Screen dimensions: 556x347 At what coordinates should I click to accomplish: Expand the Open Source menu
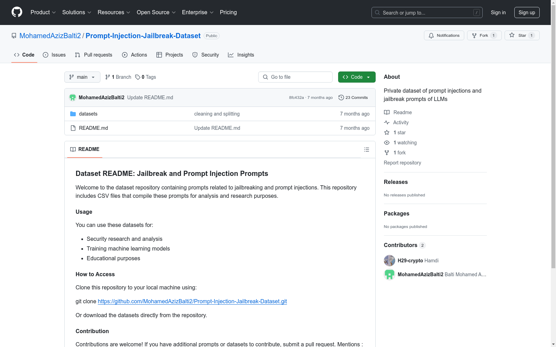pos(156,12)
